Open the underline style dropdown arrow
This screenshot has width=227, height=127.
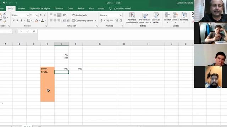pyautogui.click(x=24, y=20)
